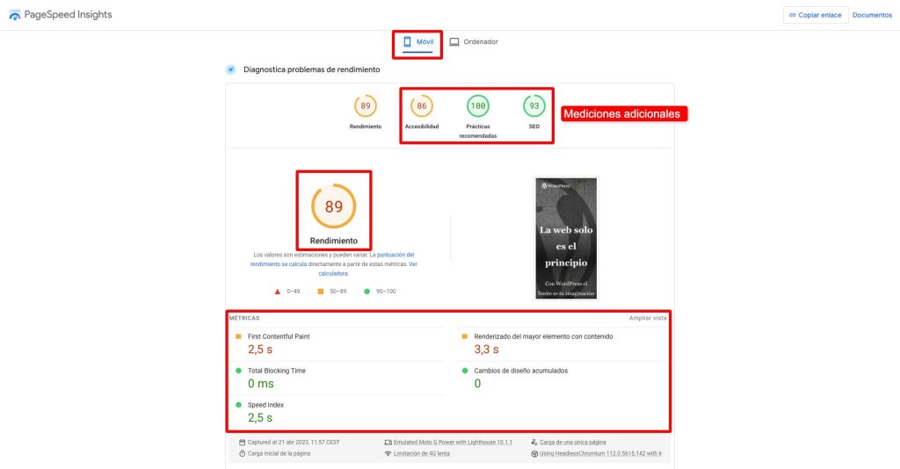Open 'Carga de una única página' link
The width and height of the screenshot is (900, 469).
572,443
